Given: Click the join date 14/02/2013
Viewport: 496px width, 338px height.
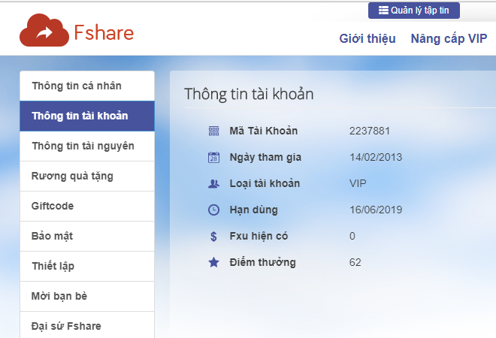Looking at the screenshot, I should (x=376, y=157).
